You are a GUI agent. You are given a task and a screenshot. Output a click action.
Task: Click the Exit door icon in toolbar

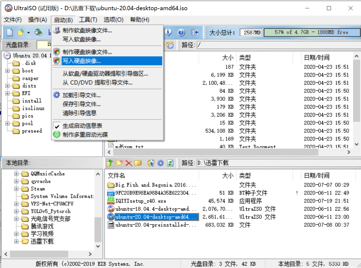point(195,32)
